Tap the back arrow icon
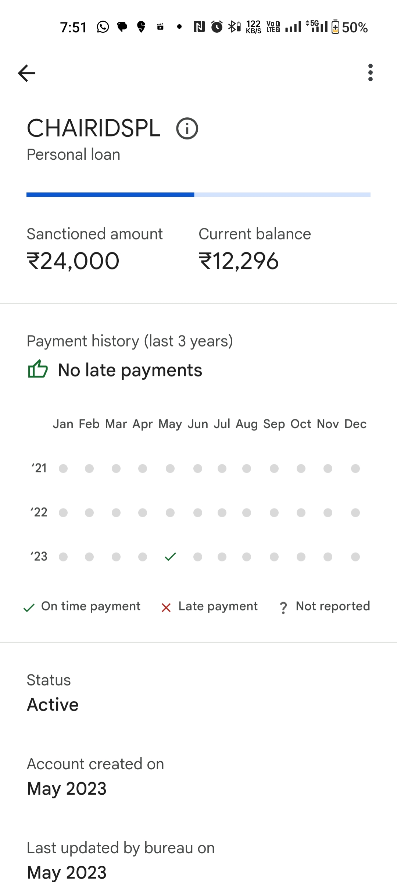Image resolution: width=397 pixels, height=883 pixels. pos(26,73)
